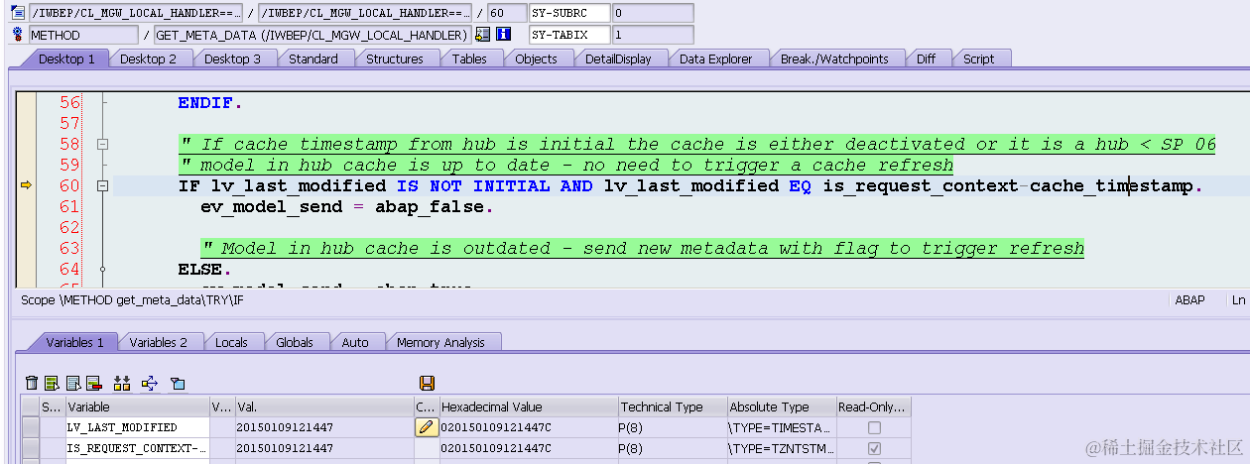
Task: Select the LV_LAST_MODIFIED variable cell
Action: pos(137,427)
